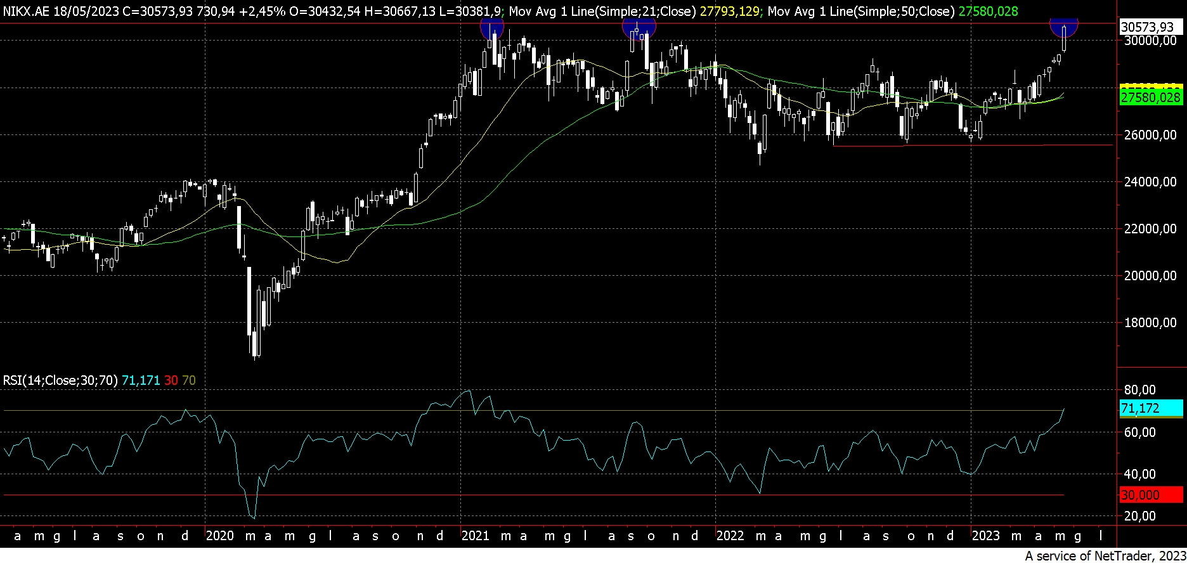Click the cyan 71,172 RSI axis tag

pyautogui.click(x=1151, y=408)
